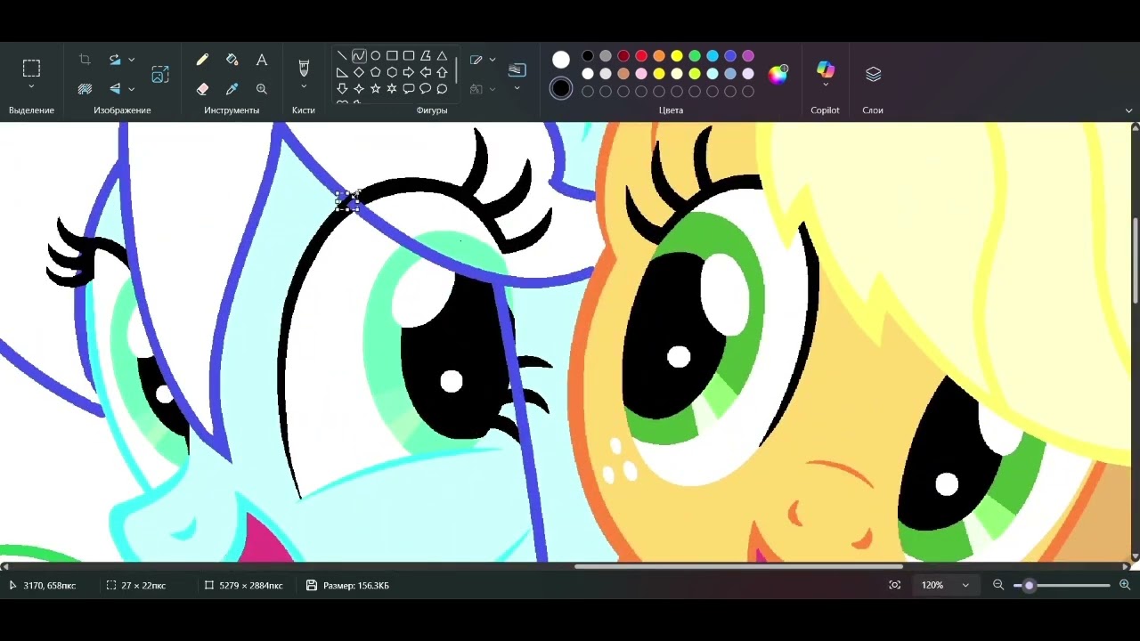Click the shapes gallery scrollbar

[x=456, y=71]
